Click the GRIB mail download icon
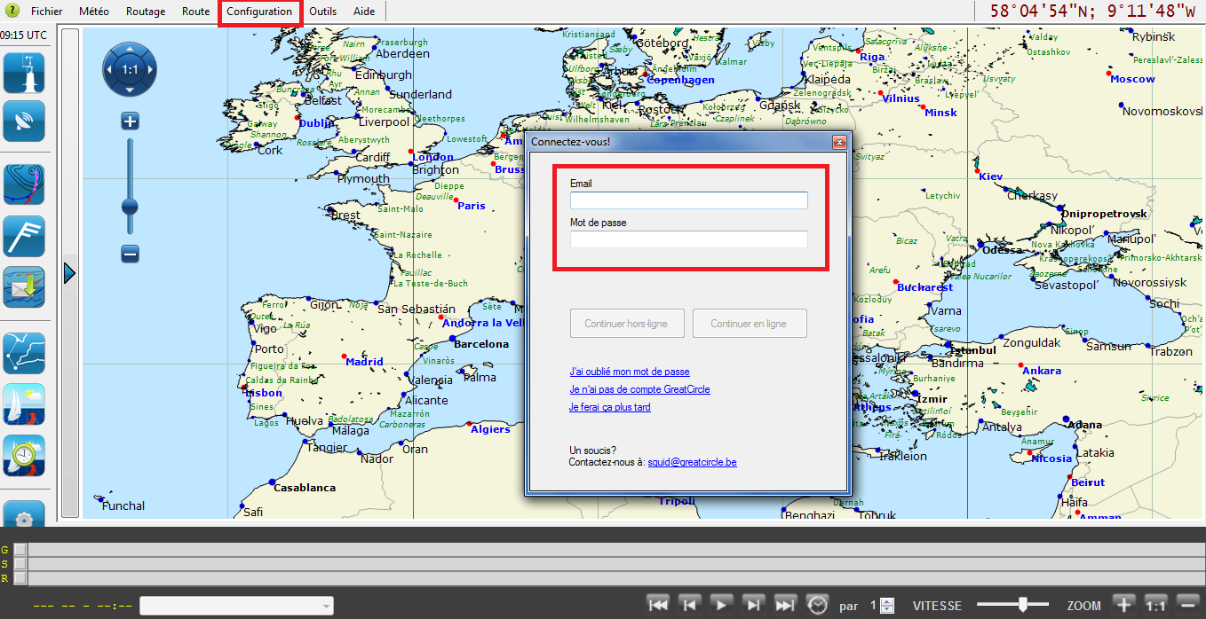The image size is (1206, 619). pos(24,287)
